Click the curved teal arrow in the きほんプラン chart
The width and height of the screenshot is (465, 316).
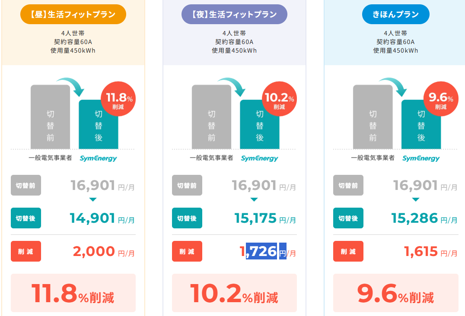pos(394,86)
